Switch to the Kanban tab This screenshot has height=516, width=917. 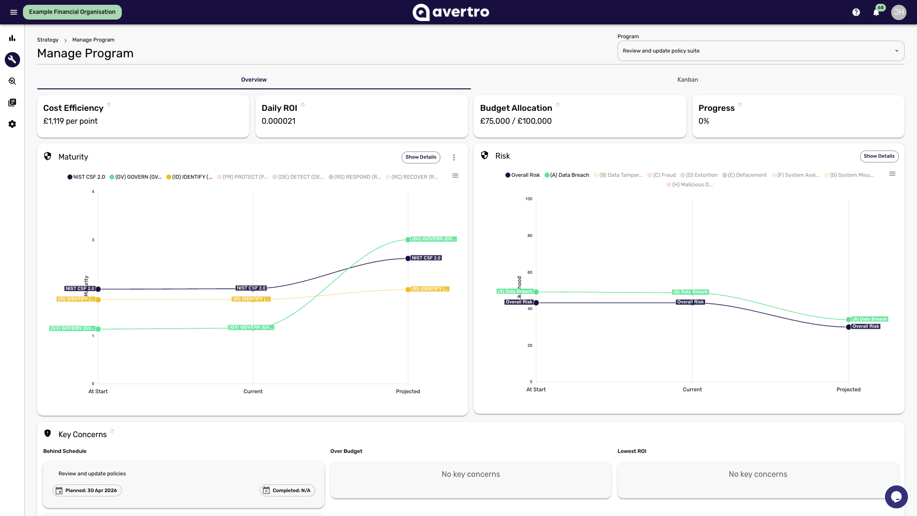click(688, 80)
